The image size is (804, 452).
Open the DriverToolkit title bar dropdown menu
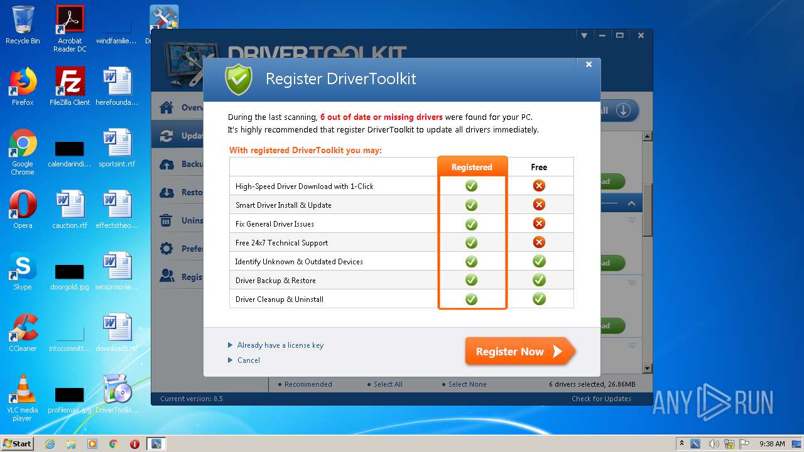(584, 36)
